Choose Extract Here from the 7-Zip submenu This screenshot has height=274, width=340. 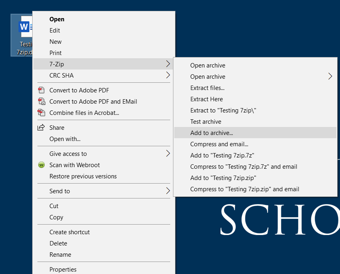pos(206,99)
